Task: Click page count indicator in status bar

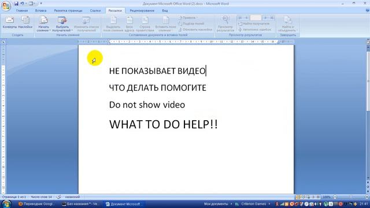Action: click(14, 197)
